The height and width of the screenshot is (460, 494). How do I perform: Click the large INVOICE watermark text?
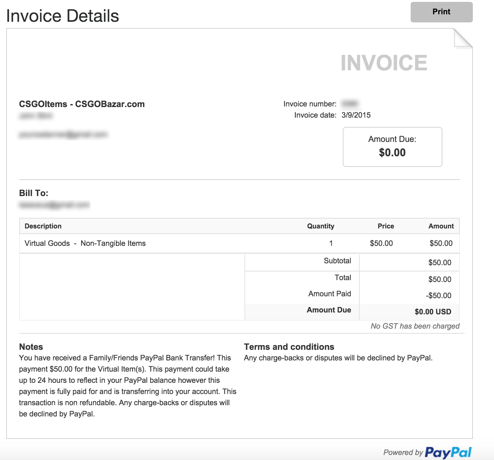tap(384, 63)
